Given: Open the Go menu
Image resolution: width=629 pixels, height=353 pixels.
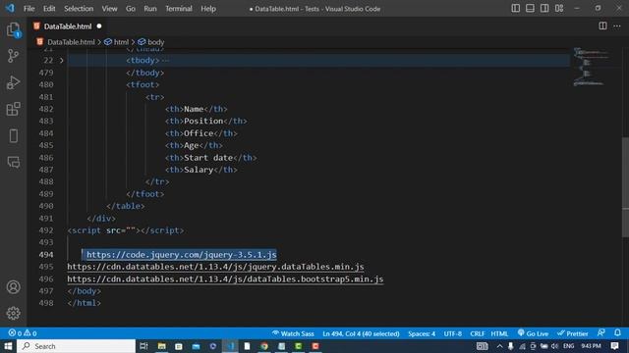Looking at the screenshot, I should (131, 9).
